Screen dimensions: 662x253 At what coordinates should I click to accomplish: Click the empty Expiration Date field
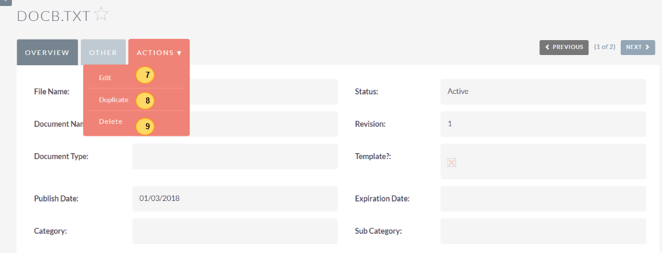tap(543, 199)
